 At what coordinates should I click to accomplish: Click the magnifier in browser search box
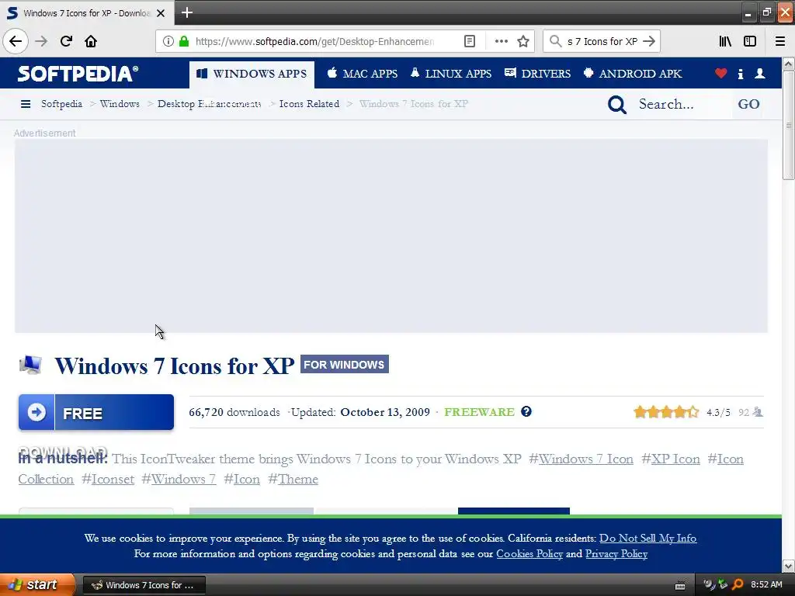(555, 41)
